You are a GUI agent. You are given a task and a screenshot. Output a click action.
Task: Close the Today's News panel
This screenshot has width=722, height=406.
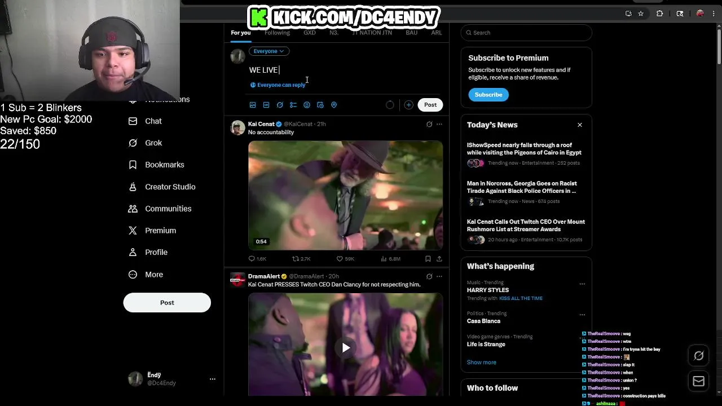tap(580, 125)
